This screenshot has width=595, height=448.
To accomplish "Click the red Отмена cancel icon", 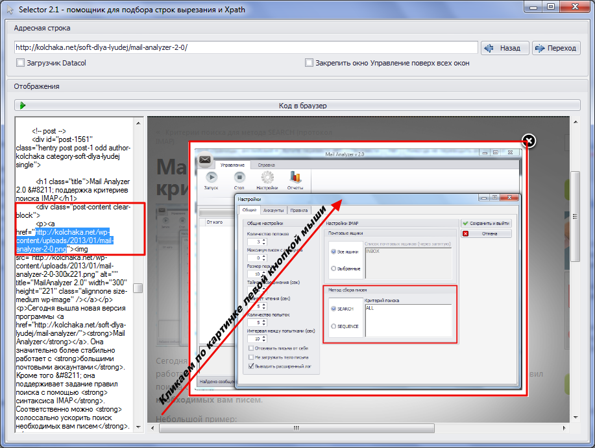I will point(466,233).
